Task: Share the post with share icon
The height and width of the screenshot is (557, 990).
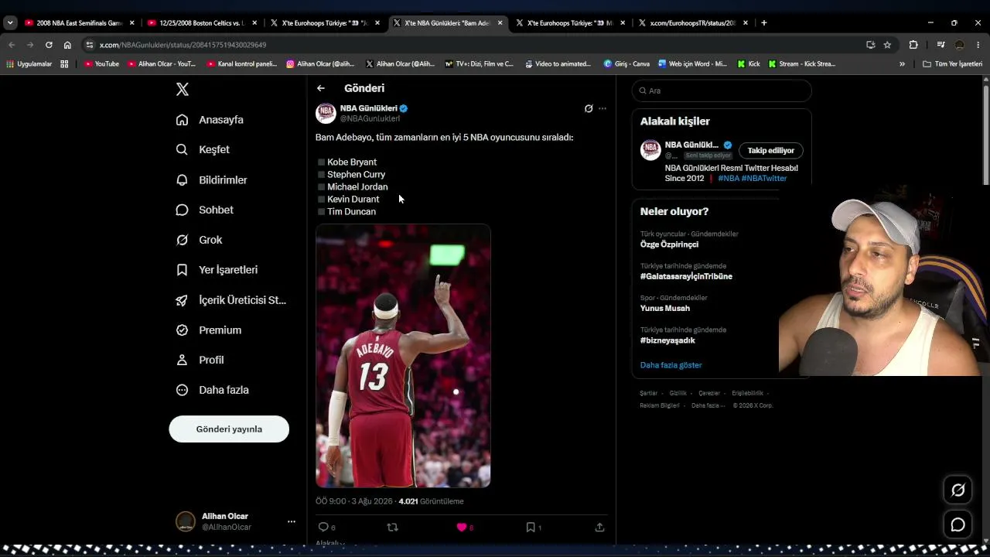Action: click(599, 527)
